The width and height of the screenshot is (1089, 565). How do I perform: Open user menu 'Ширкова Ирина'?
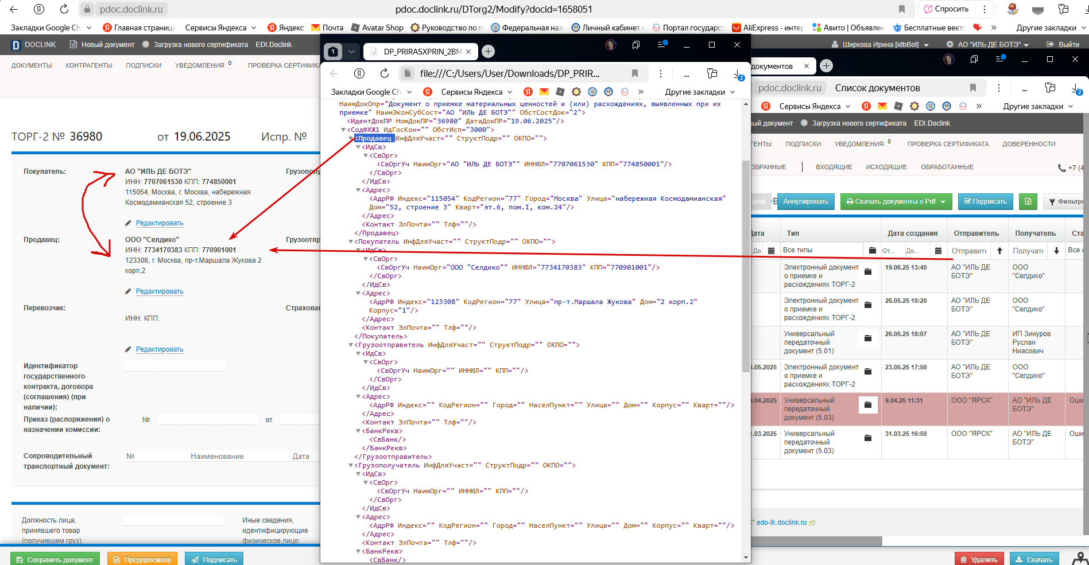[880, 45]
